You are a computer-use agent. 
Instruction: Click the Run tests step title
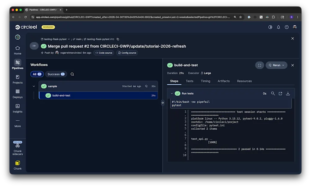click(188, 93)
